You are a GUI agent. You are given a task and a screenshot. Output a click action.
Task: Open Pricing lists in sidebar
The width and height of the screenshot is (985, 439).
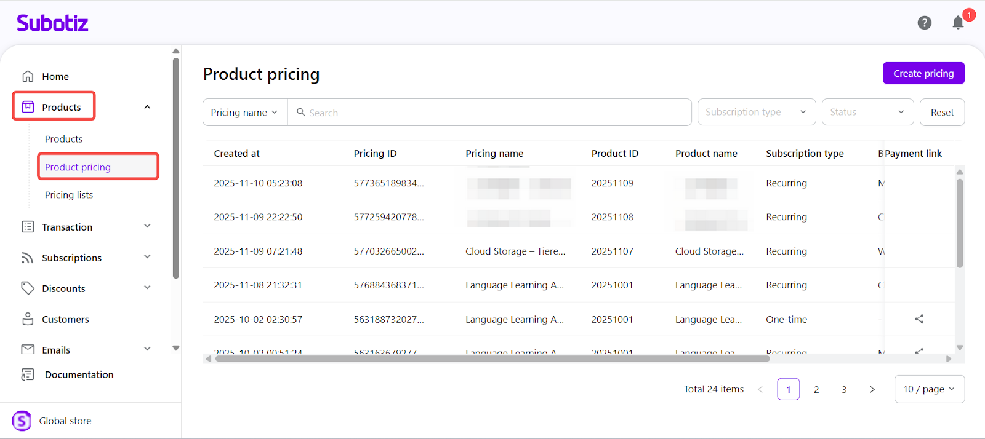click(69, 195)
